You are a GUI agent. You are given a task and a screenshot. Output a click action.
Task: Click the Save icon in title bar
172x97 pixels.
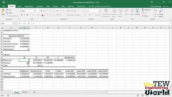[3, 2]
